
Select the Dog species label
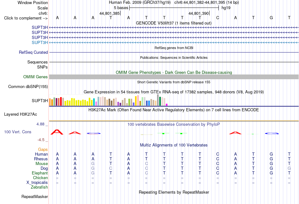44,168
